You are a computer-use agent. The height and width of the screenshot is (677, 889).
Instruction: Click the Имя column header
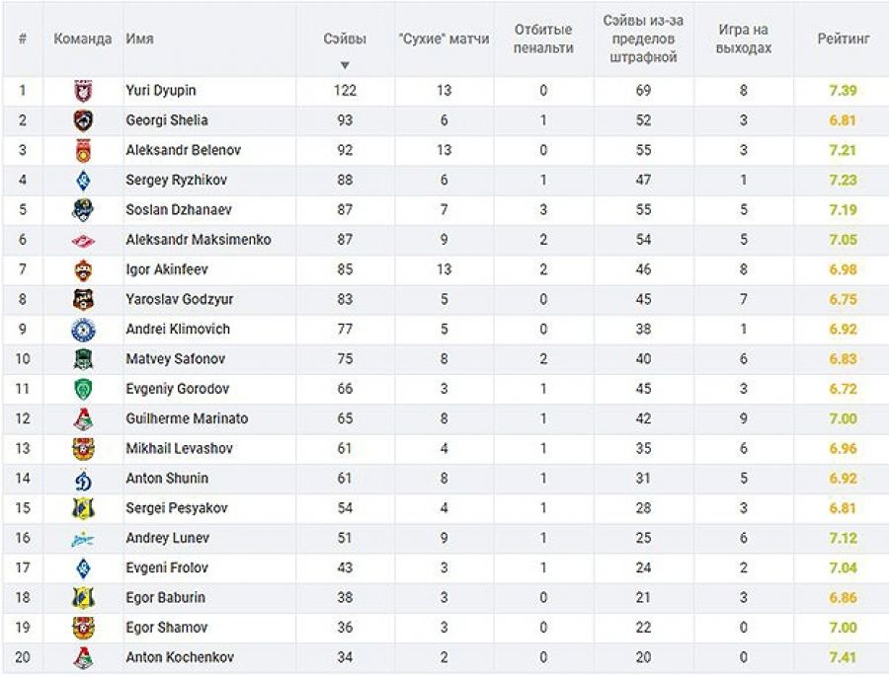click(139, 39)
